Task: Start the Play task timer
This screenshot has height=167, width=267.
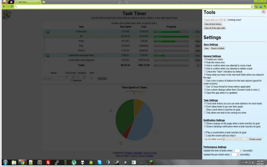Action: [198, 46]
